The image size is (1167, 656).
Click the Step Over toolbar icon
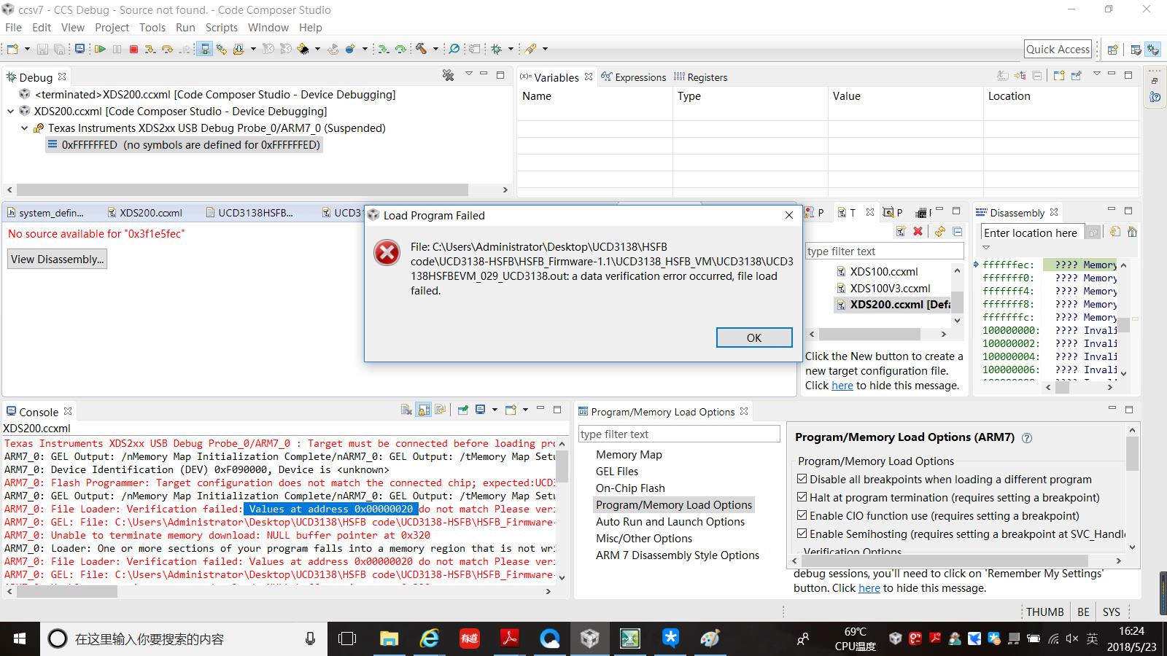[x=167, y=49]
